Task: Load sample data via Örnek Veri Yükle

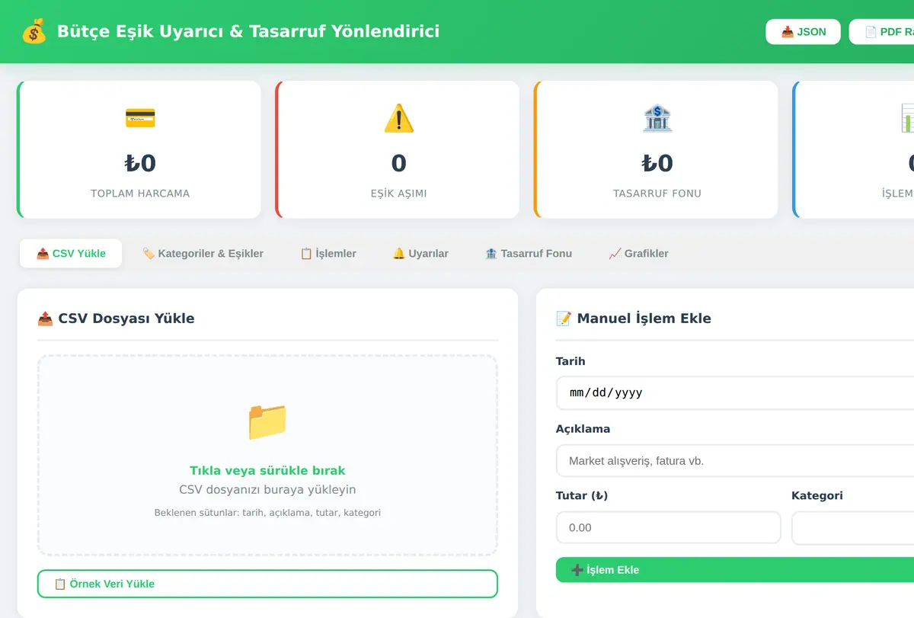Action: [267, 584]
